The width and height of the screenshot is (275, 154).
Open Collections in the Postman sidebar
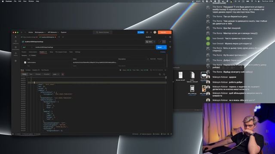tap(15, 42)
